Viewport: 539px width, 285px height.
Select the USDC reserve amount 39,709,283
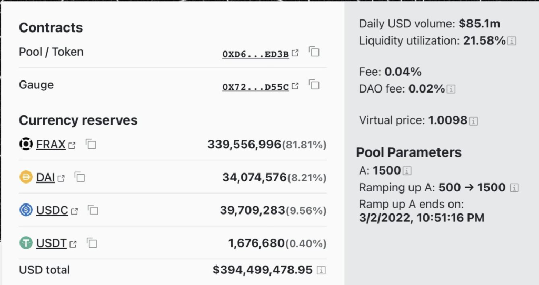[x=253, y=210]
